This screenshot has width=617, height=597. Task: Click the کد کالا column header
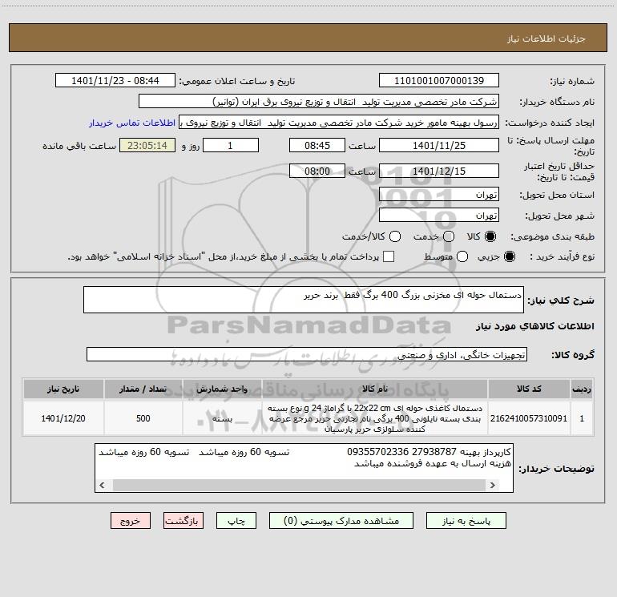point(529,389)
